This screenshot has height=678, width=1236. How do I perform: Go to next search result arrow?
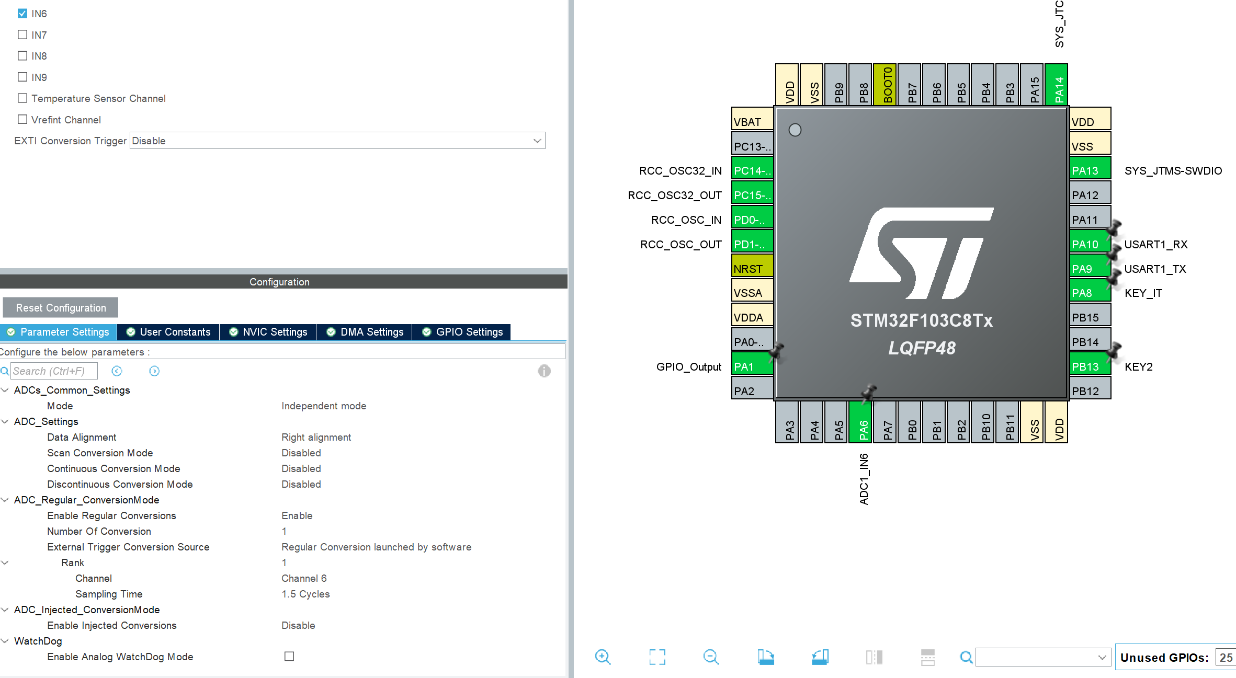click(154, 371)
